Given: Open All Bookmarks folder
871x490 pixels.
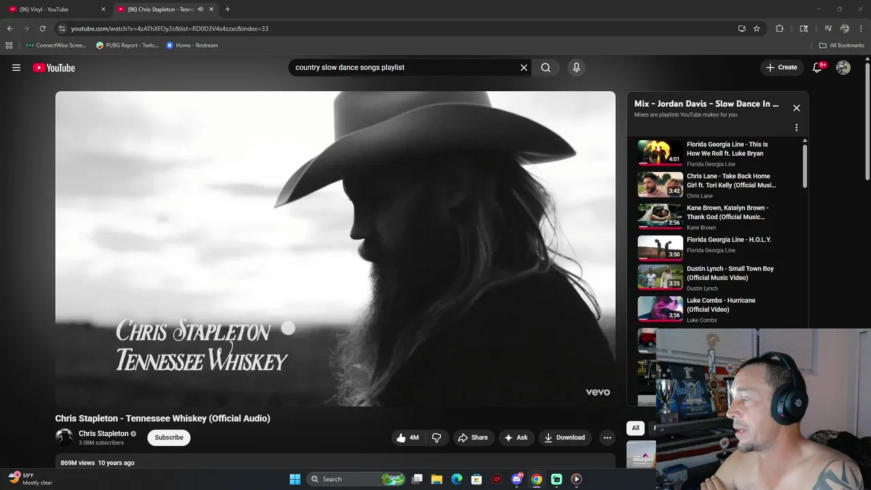Looking at the screenshot, I should coord(842,46).
